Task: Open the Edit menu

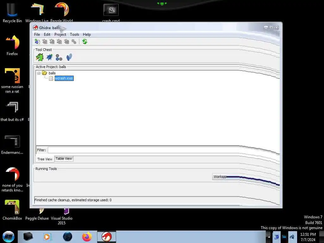Action: [47, 34]
